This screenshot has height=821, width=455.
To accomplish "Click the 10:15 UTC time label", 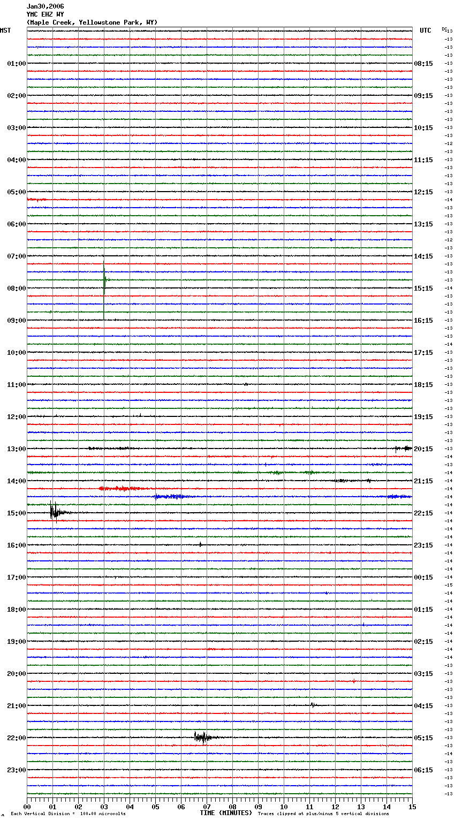I will [423, 128].
